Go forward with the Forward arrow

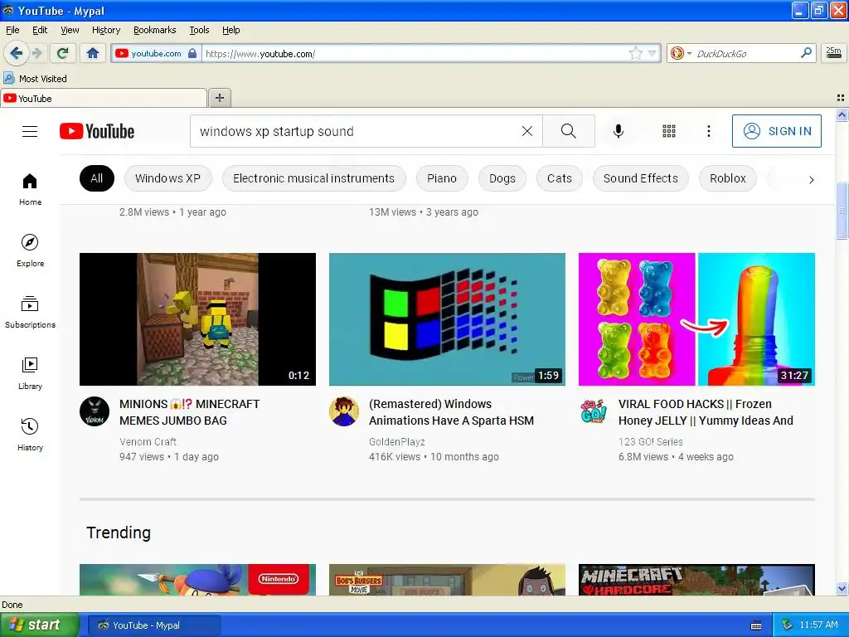tap(37, 53)
